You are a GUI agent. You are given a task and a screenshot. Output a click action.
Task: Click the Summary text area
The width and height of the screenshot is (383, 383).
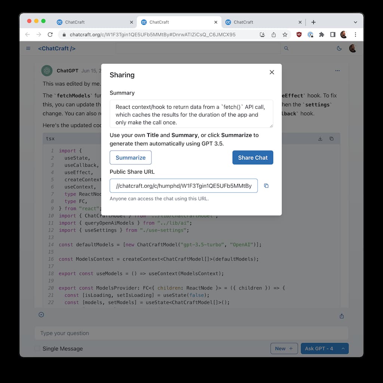tap(191, 114)
